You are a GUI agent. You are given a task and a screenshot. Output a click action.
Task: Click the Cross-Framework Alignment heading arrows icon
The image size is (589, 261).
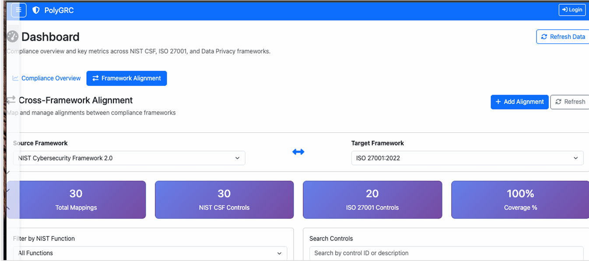(11, 100)
